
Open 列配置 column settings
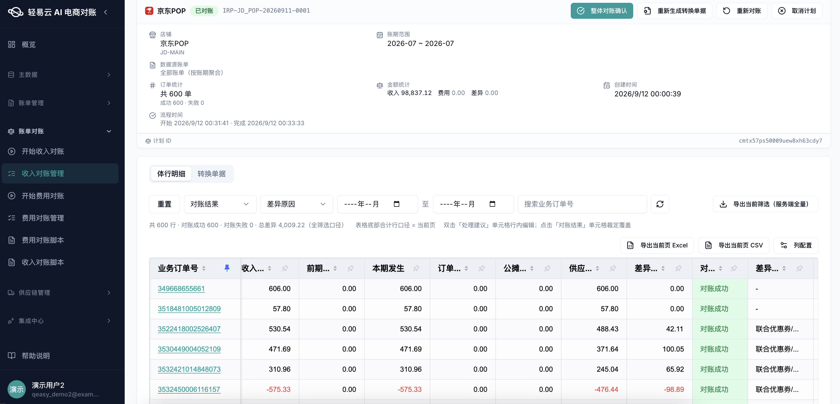click(796, 245)
